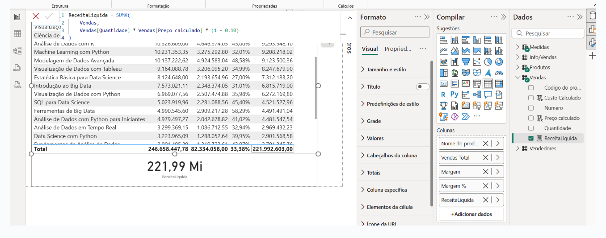The image size is (606, 238).
Task: Expand the Medidas table in Dados
Action: (518, 47)
